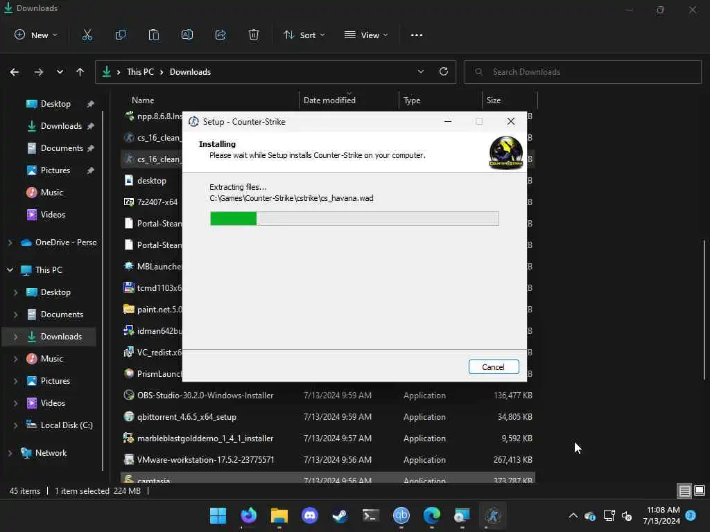Open Windows Start menu on taskbar
This screenshot has height=532, width=710.
click(x=218, y=515)
